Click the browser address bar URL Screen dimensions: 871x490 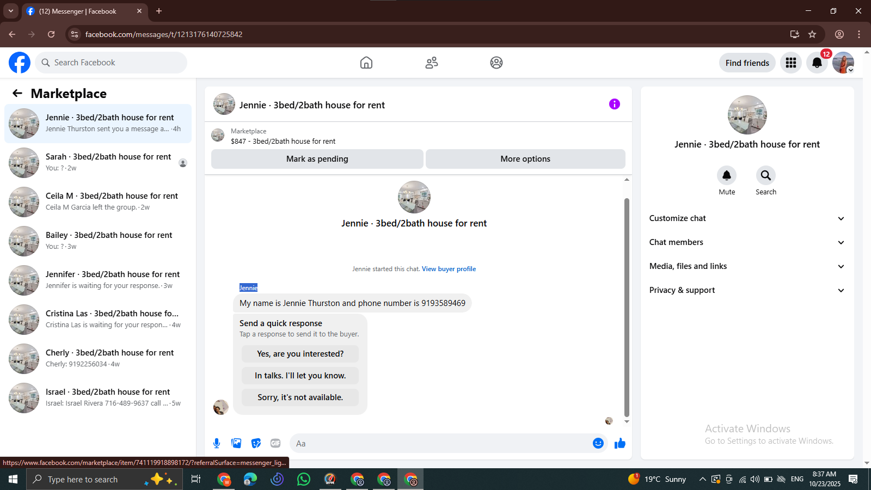164,34
